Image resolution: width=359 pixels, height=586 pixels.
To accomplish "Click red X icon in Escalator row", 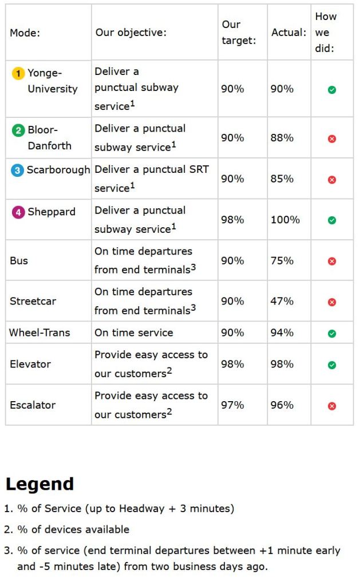I will [332, 406].
